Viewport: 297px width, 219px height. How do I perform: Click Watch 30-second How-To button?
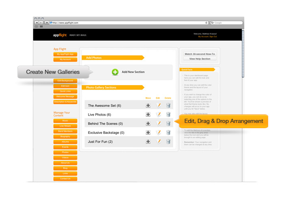(200, 54)
